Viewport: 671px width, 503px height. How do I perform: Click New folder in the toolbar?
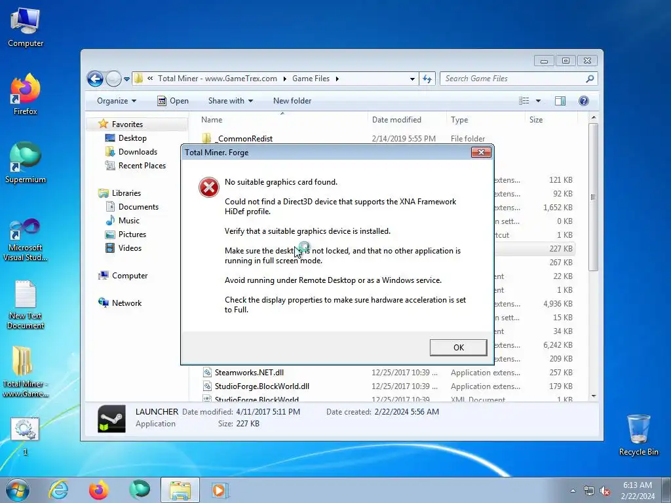coord(292,101)
